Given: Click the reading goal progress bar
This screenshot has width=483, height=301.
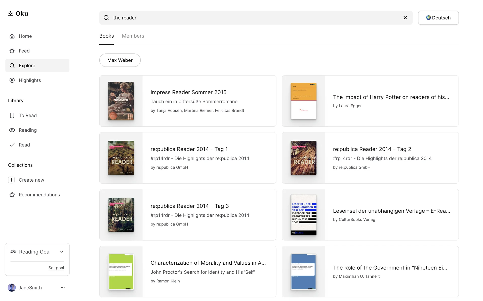Looking at the screenshot, I should tap(37, 261).
